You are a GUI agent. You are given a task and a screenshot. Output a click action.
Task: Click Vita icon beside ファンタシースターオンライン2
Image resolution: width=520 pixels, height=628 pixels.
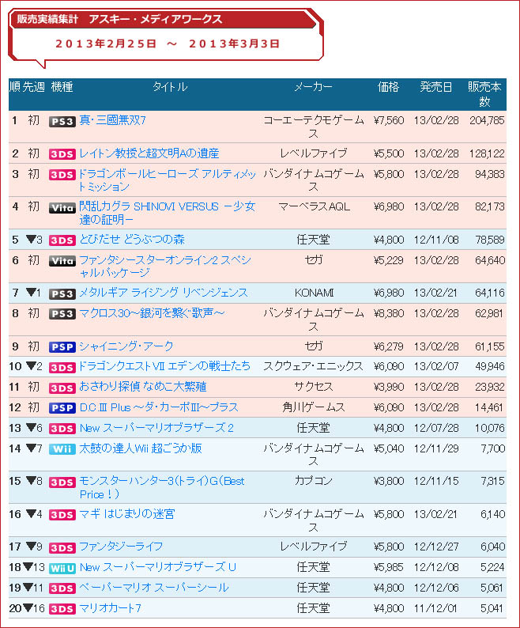tap(62, 261)
